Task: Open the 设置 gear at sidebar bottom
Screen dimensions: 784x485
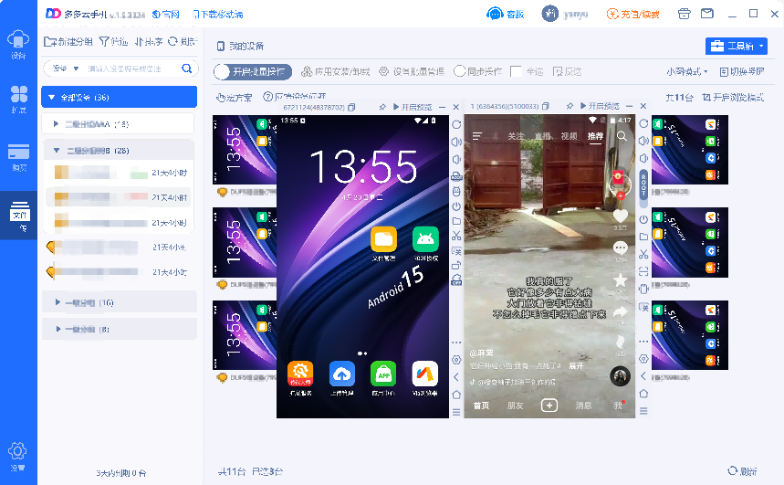Action: 17,457
